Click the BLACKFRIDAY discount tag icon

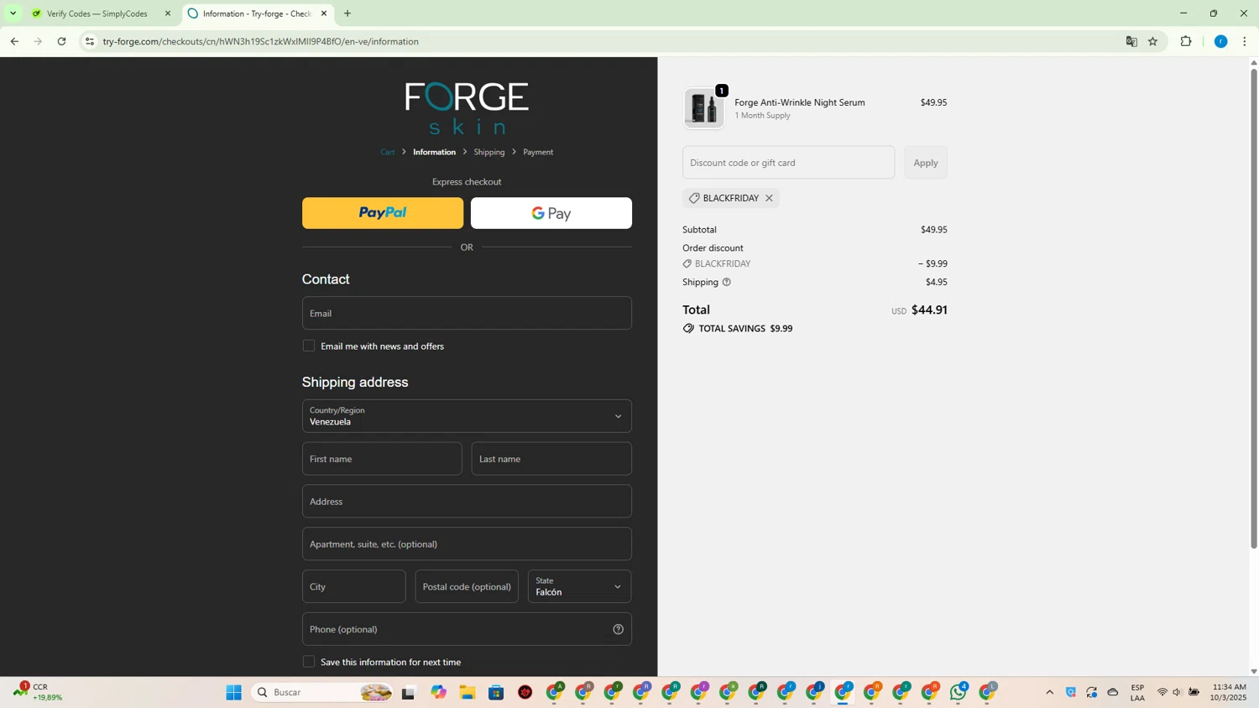(x=694, y=198)
